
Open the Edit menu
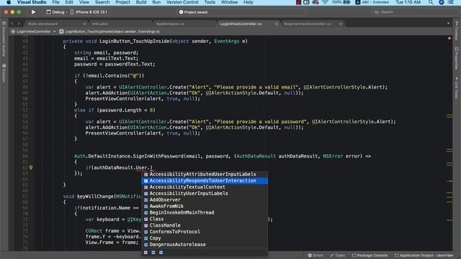point(69,2)
